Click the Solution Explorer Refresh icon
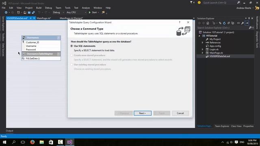Image resolution: width=260 pixels, height=146 pixels. (224, 23)
